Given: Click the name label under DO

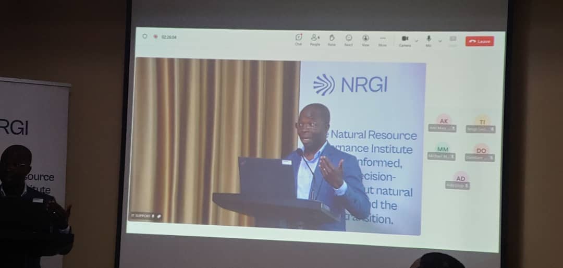Looking at the screenshot, I should (x=480, y=157).
